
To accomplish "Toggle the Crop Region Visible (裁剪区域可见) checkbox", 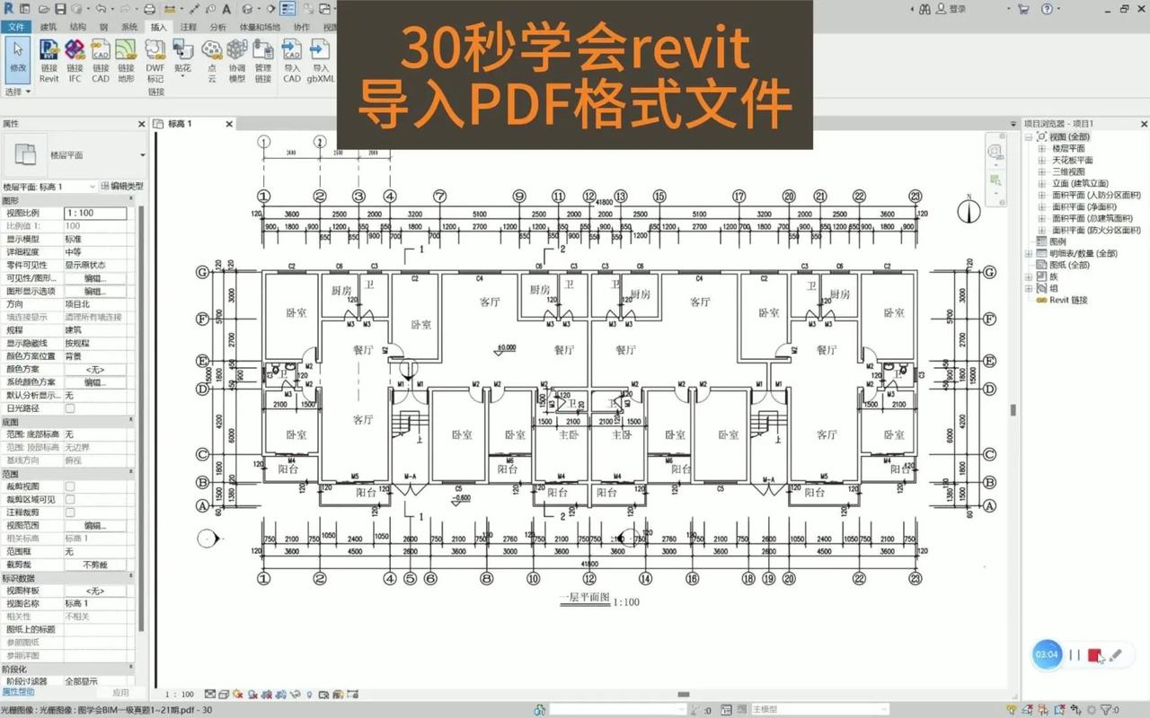I will [70, 499].
